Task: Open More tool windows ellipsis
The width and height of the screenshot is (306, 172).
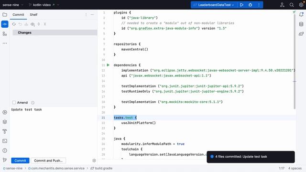Action: point(5,43)
